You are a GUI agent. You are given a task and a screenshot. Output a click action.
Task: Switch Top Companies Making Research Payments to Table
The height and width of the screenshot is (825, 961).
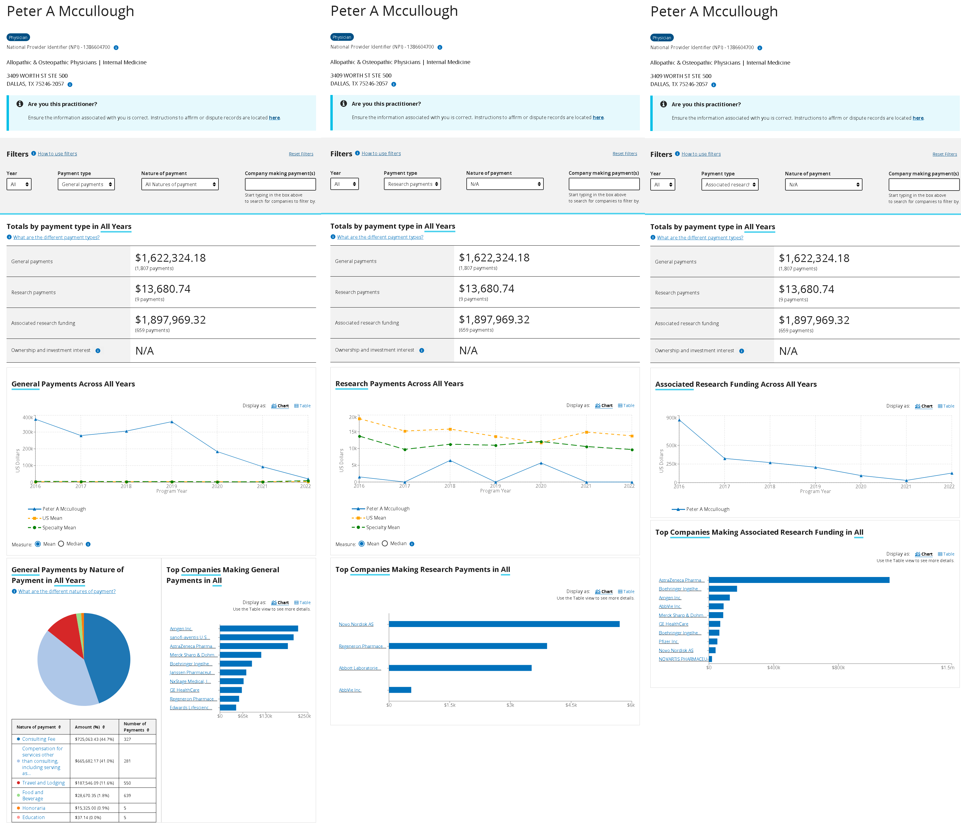626,591
